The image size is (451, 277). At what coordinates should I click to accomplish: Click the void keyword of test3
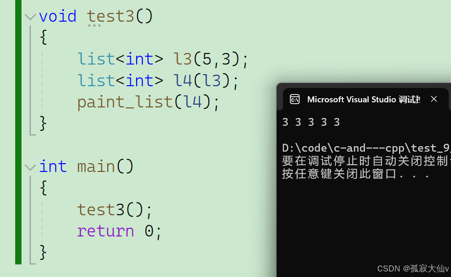pos(58,16)
